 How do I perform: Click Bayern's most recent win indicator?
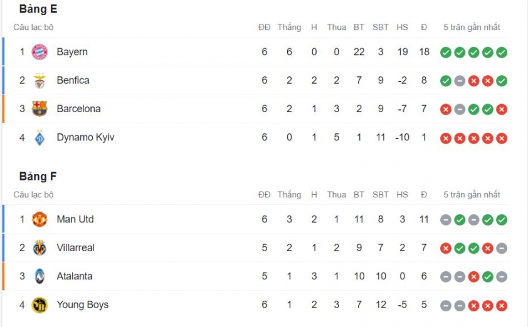502,53
